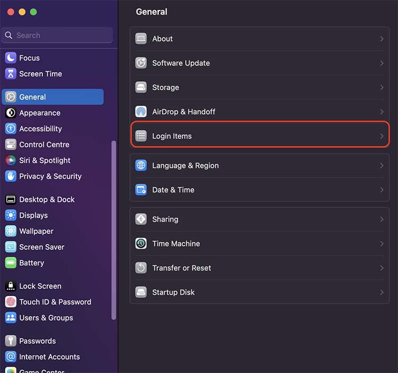Select Focus label in the sidebar

point(29,58)
